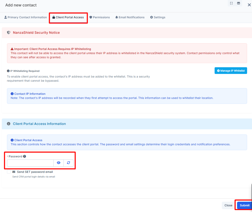Click the info icon next to Contact IP Information
The image size is (252, 212).
[12, 94]
